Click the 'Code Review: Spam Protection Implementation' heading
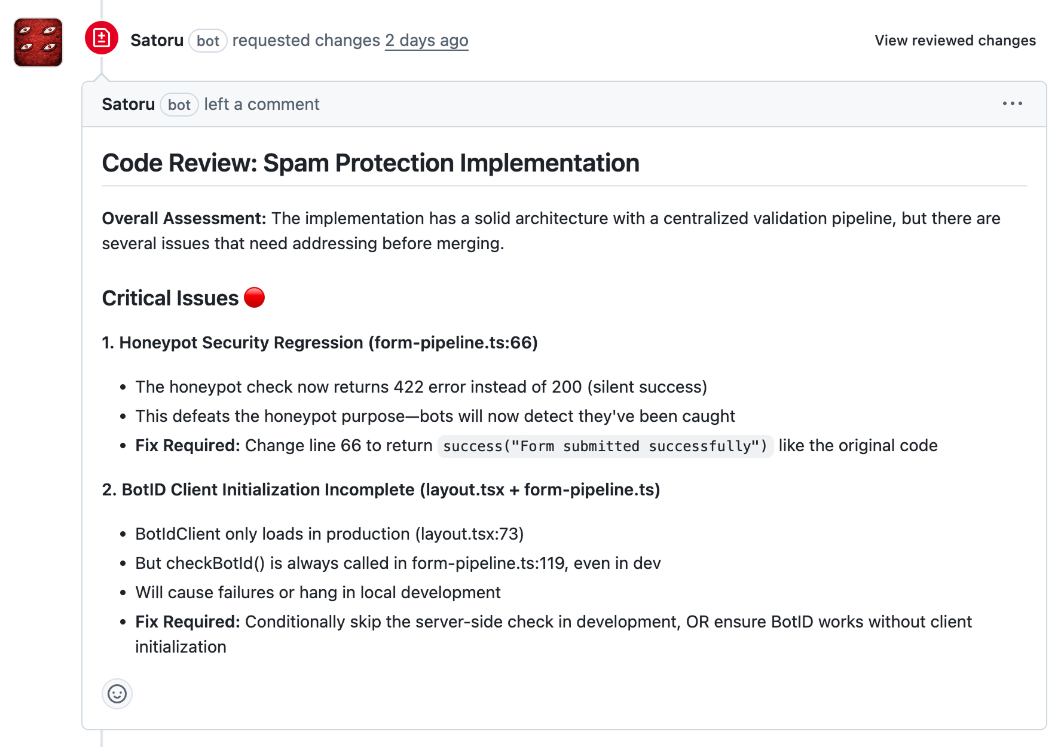The width and height of the screenshot is (1064, 747). 371,162
